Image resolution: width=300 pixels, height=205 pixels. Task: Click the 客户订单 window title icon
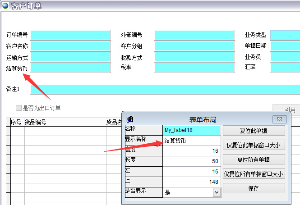pyautogui.click(x=5, y=6)
